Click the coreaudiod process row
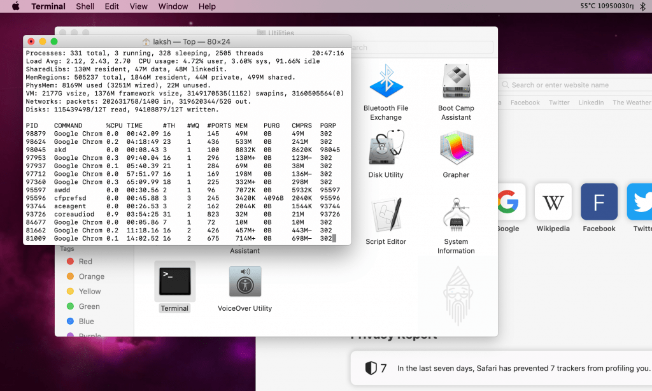This screenshot has width=652, height=391. (183, 214)
